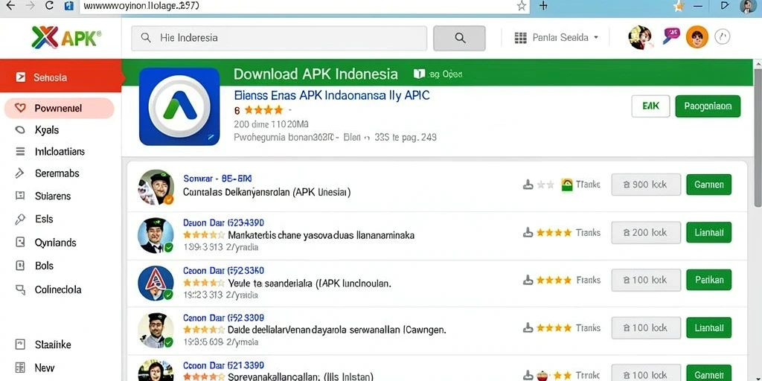
Task: Click the green badge icon beside Sonwar's Tfanke
Action: pos(566,185)
